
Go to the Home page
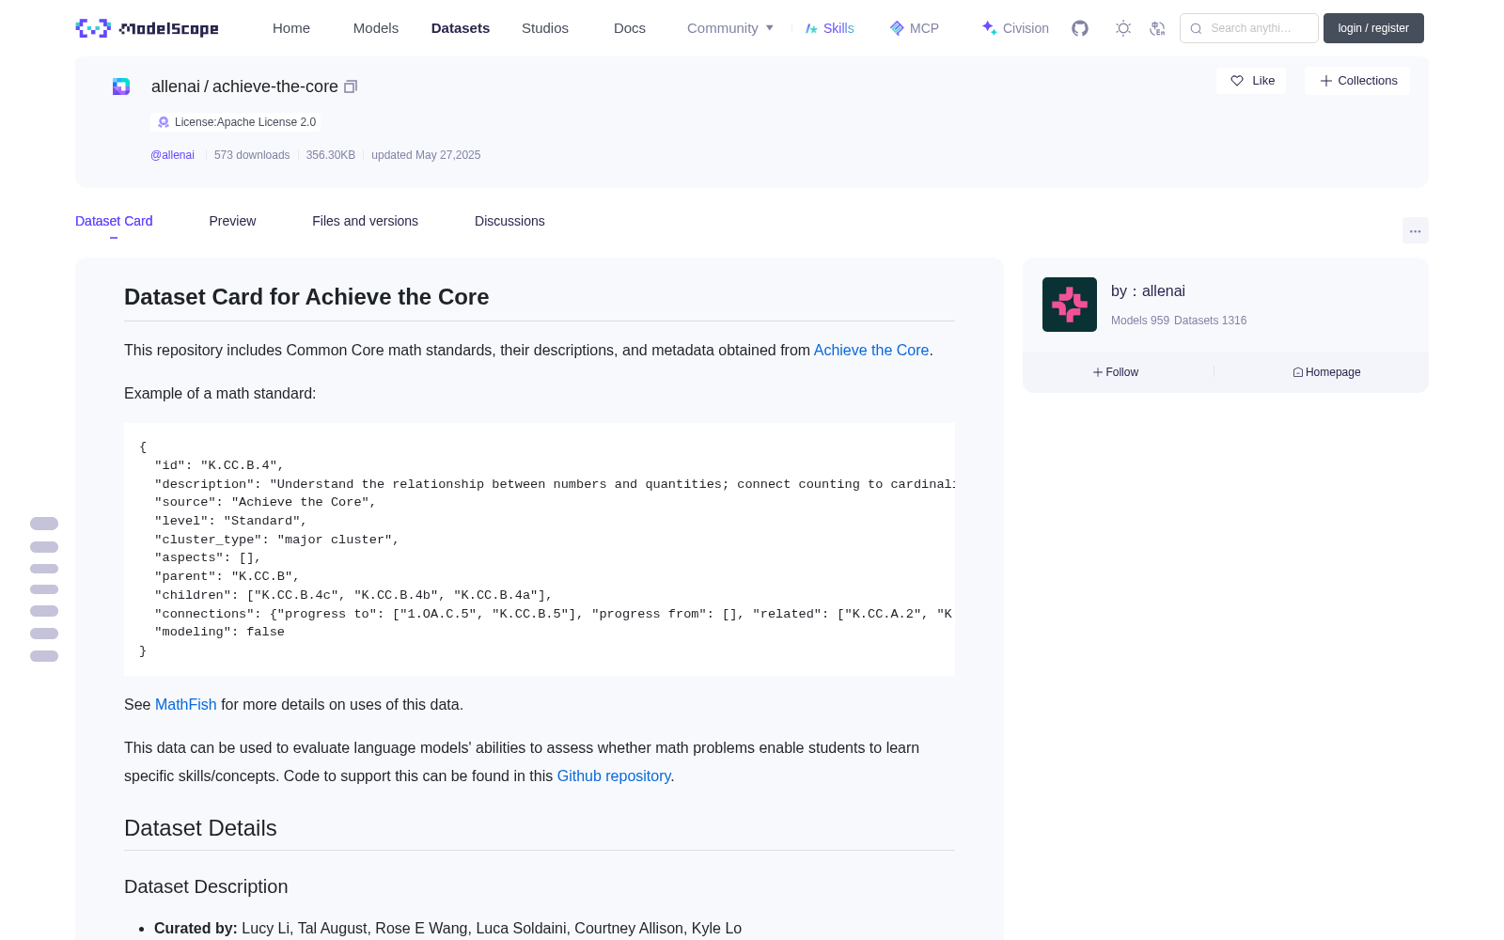click(x=291, y=28)
